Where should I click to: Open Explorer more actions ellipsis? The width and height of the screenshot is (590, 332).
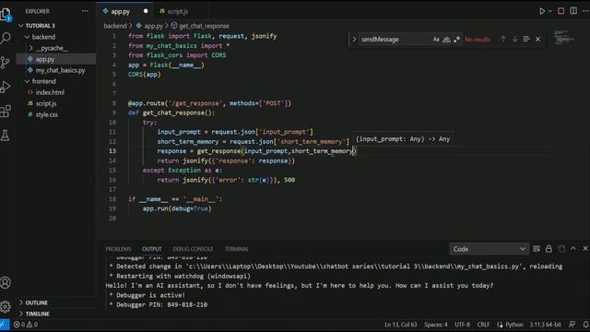pyautogui.click(x=85, y=11)
